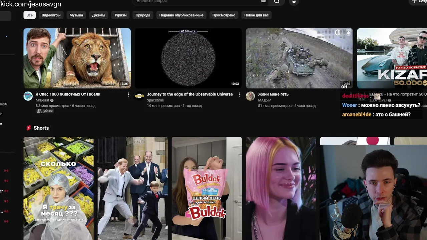Open the dancing men in suits short

coord(132,188)
